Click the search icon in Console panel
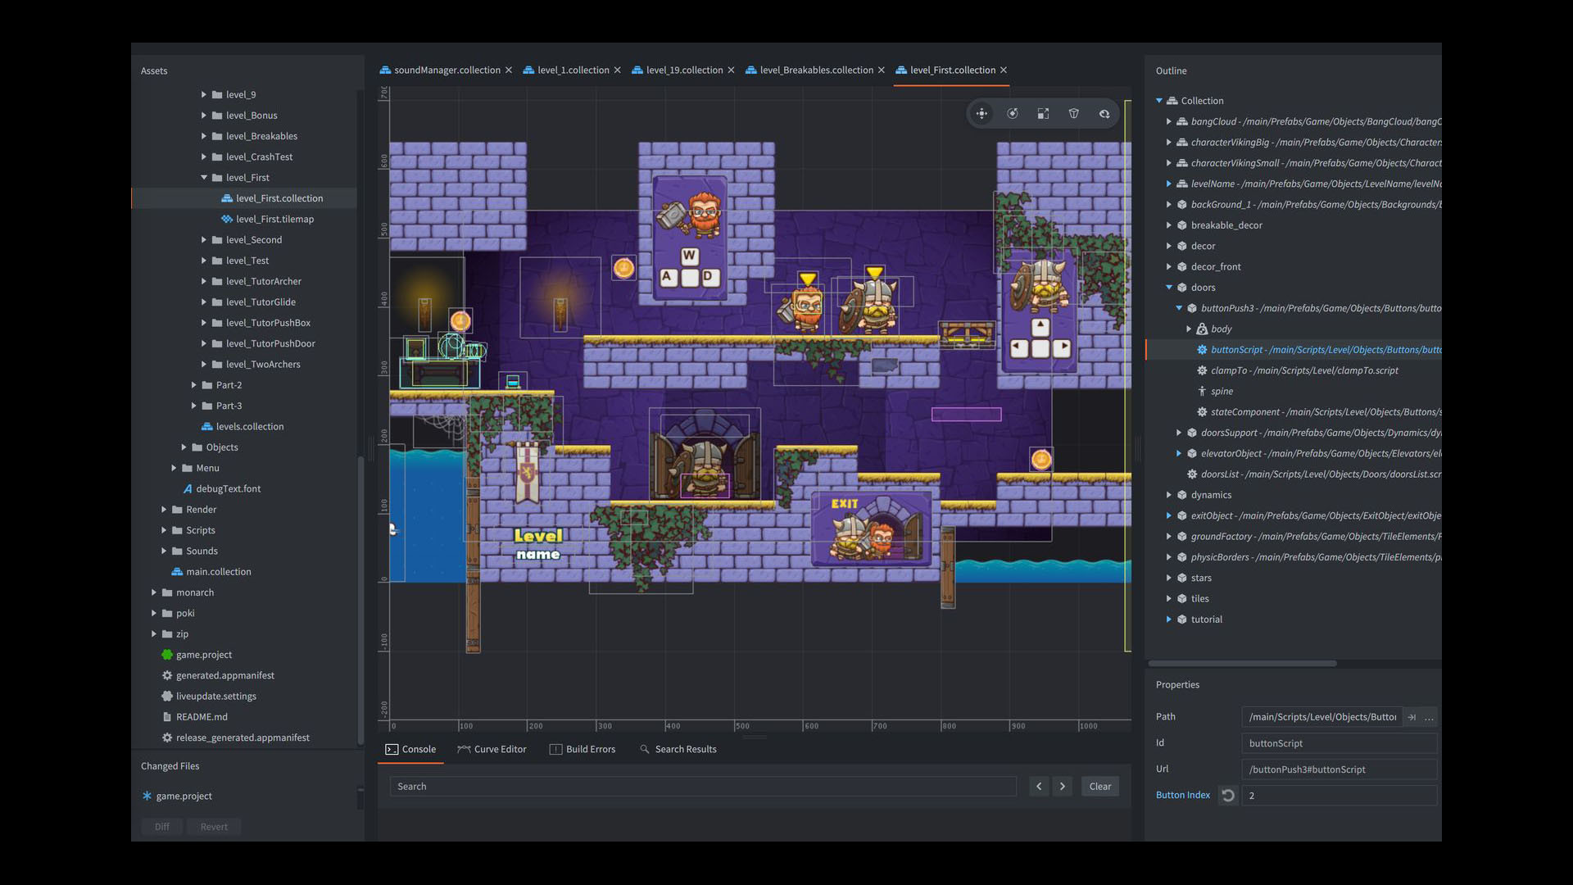The height and width of the screenshot is (885, 1573). (644, 749)
